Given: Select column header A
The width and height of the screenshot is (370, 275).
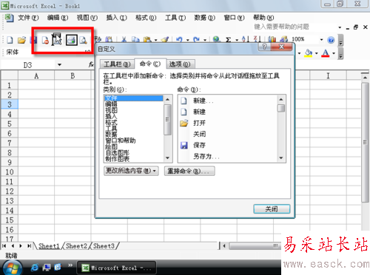Looking at the screenshot, I should (36, 75).
